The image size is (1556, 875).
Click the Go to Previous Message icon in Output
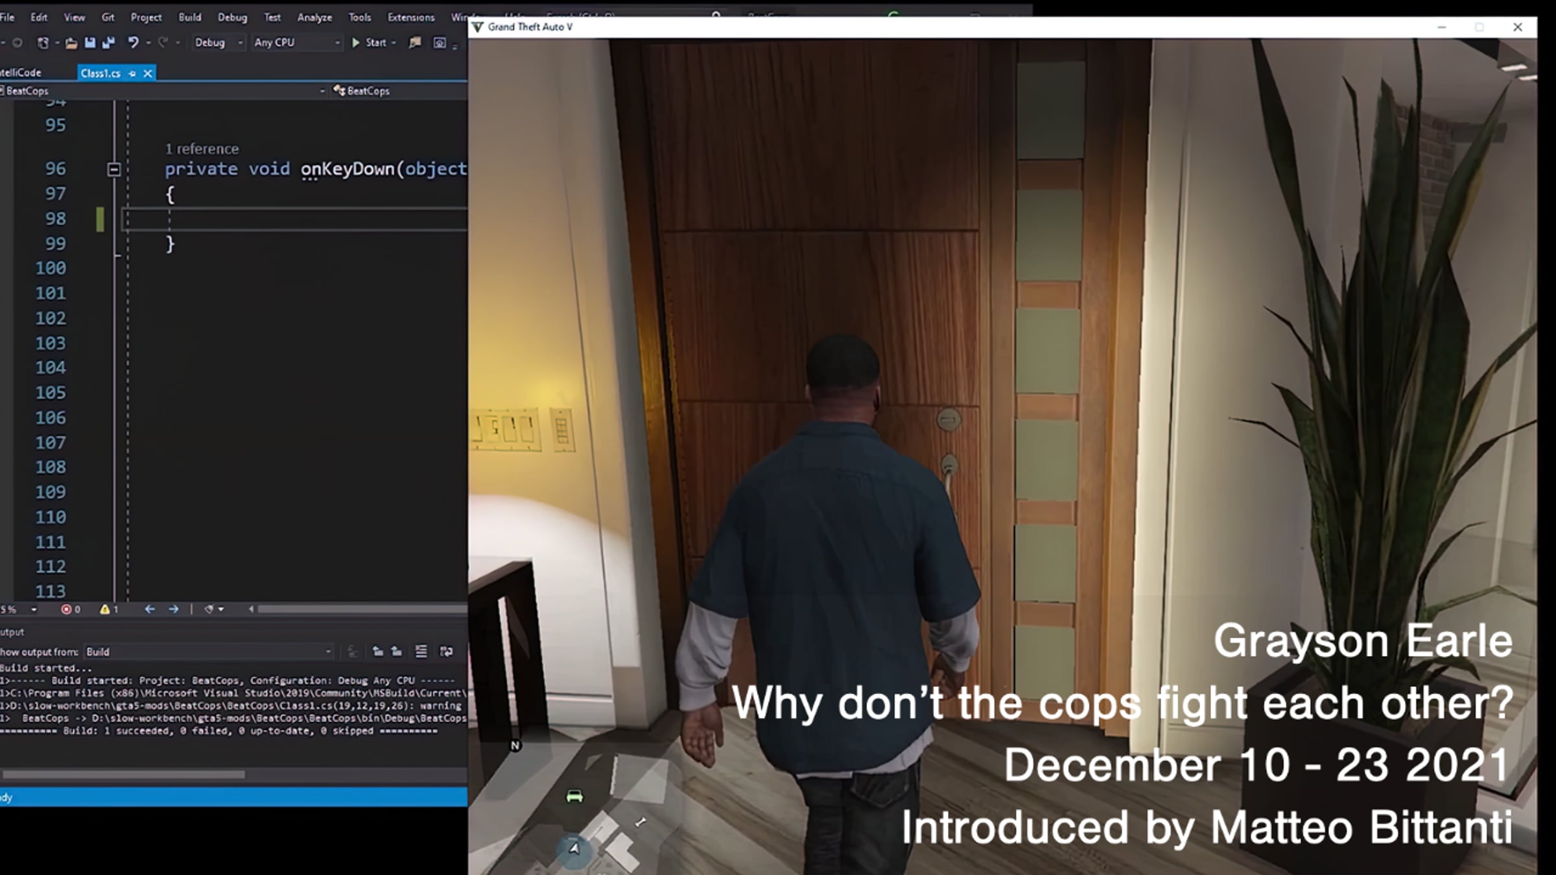tap(378, 651)
